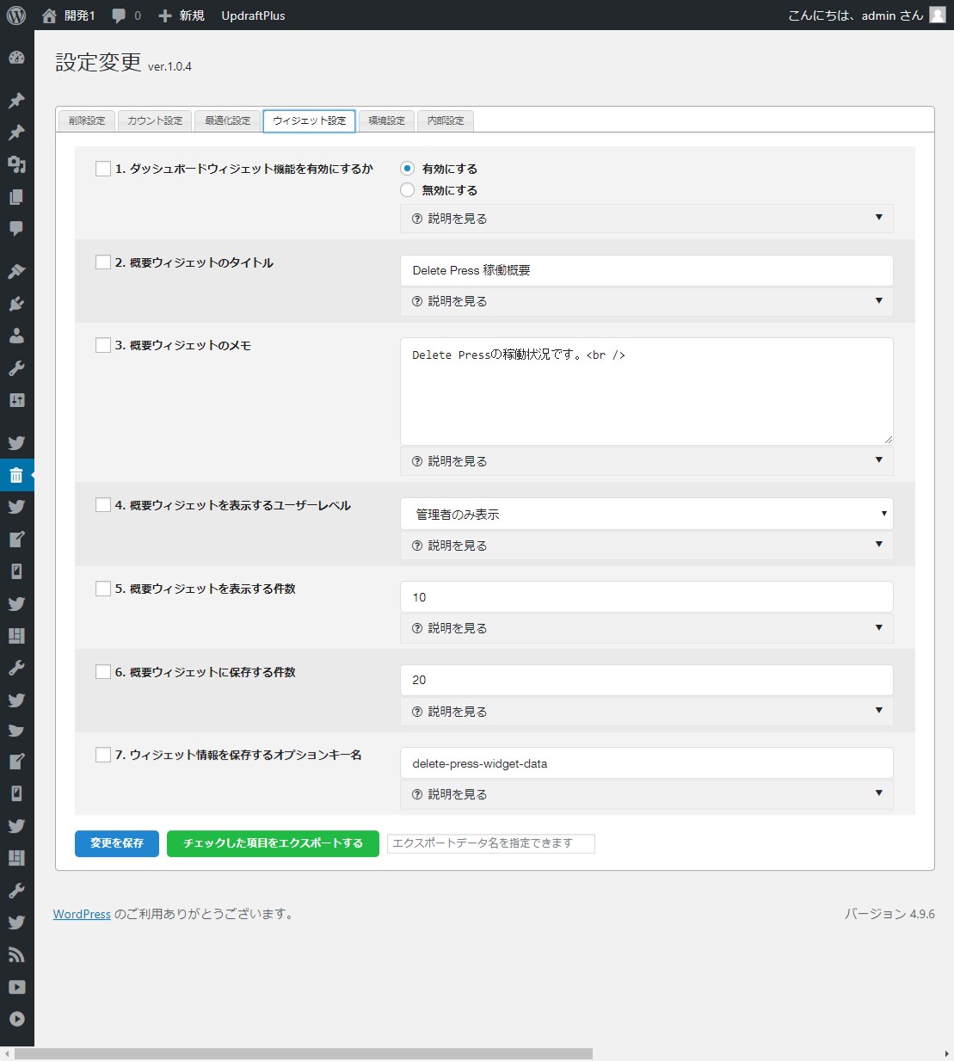Open Appearance paintbrush sidebar icon
Viewport: 954px width, 1061px height.
tap(16, 271)
